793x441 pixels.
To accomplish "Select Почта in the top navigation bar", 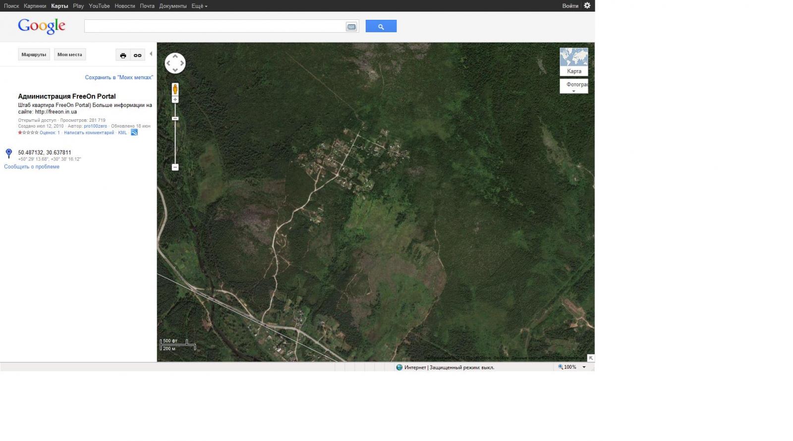I will click(147, 6).
